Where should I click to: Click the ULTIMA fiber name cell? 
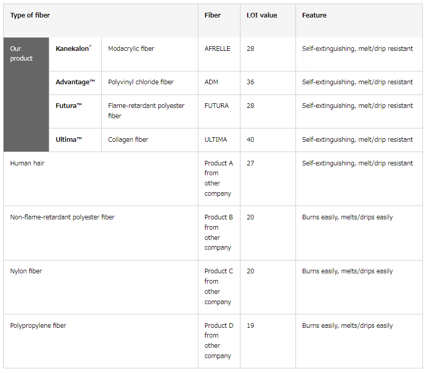(x=219, y=140)
